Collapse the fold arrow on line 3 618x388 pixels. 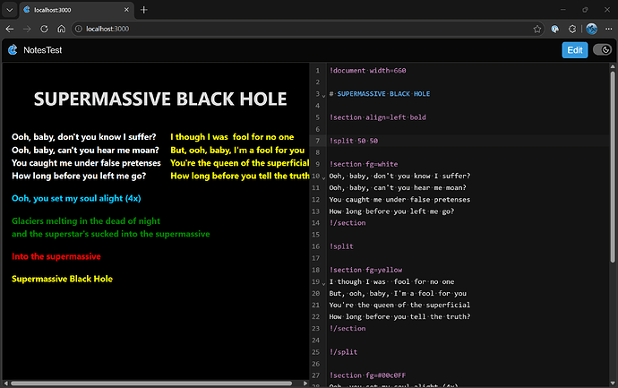click(323, 95)
